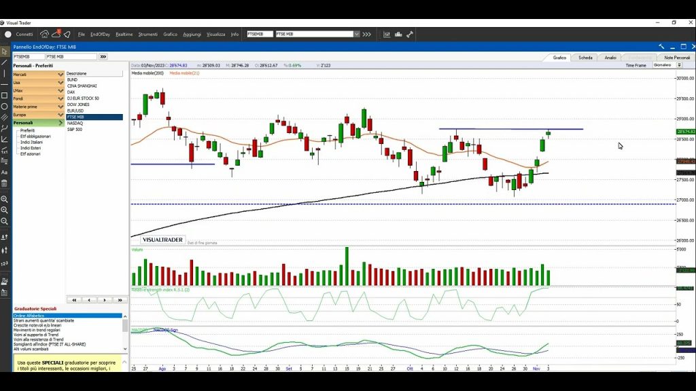This screenshot has height=391, width=696.
Task: Select the rectangle drawing tool
Action: [x=4, y=96]
